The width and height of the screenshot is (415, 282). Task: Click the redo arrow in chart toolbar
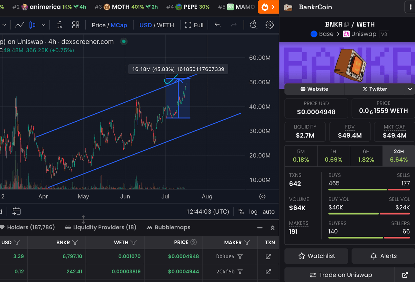234,25
